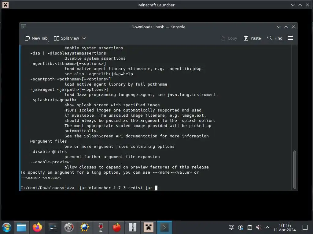
Task: Click "C:/root/Downloads>" prompt text
Action: [42, 188]
